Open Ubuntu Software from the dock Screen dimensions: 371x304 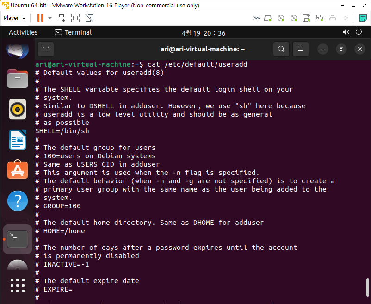coord(18,170)
